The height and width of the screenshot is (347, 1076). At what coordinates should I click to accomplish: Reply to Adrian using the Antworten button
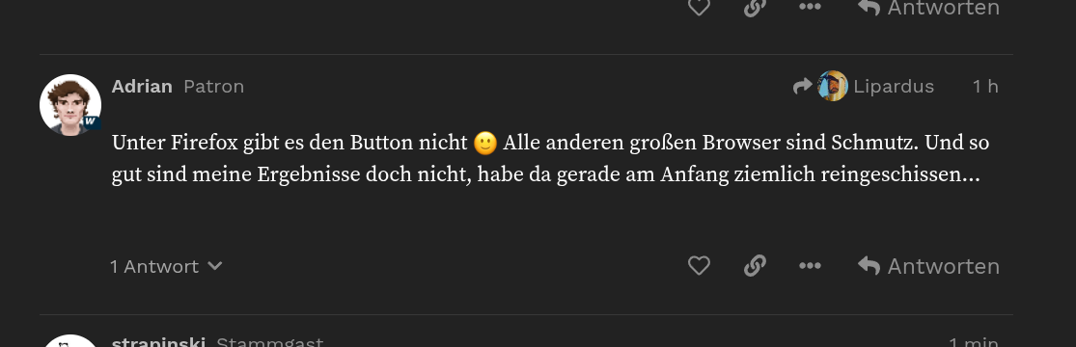click(928, 266)
